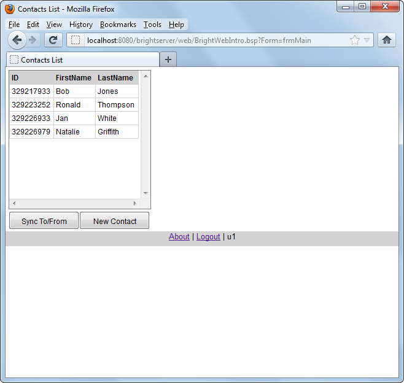Click the Logout link
This screenshot has width=404, height=383.
click(208, 237)
